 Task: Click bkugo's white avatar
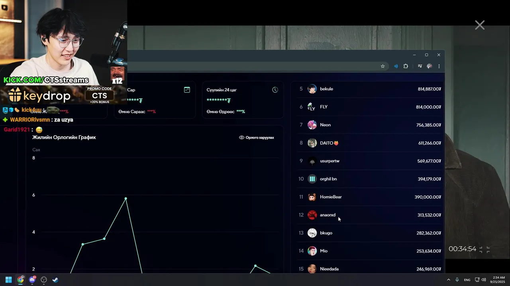[312, 233]
